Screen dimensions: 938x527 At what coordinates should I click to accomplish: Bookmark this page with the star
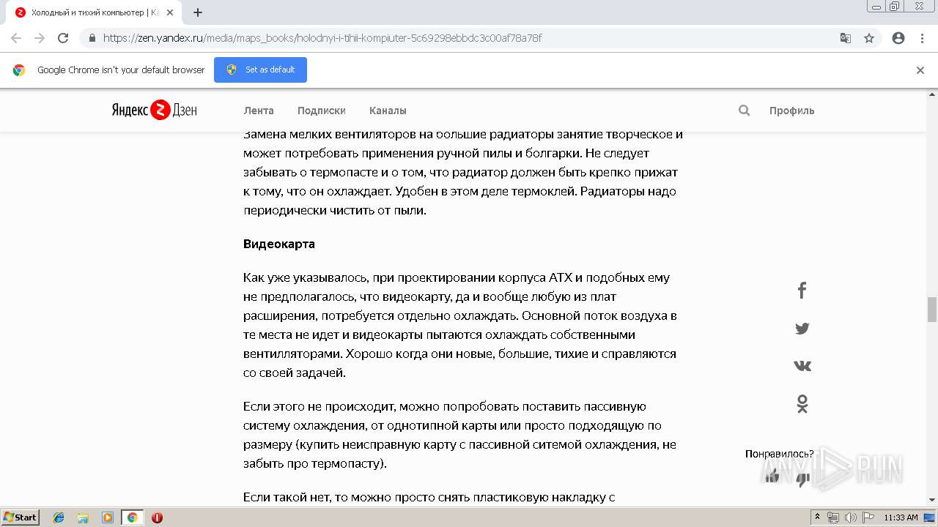(869, 38)
